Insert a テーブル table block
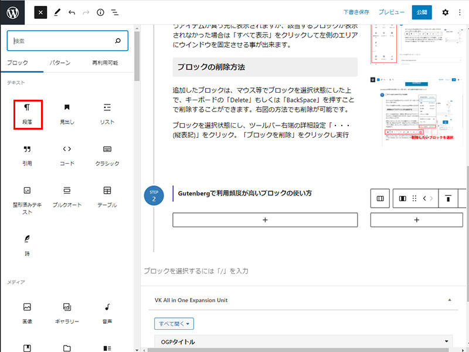The height and width of the screenshot is (352, 469). (x=107, y=197)
